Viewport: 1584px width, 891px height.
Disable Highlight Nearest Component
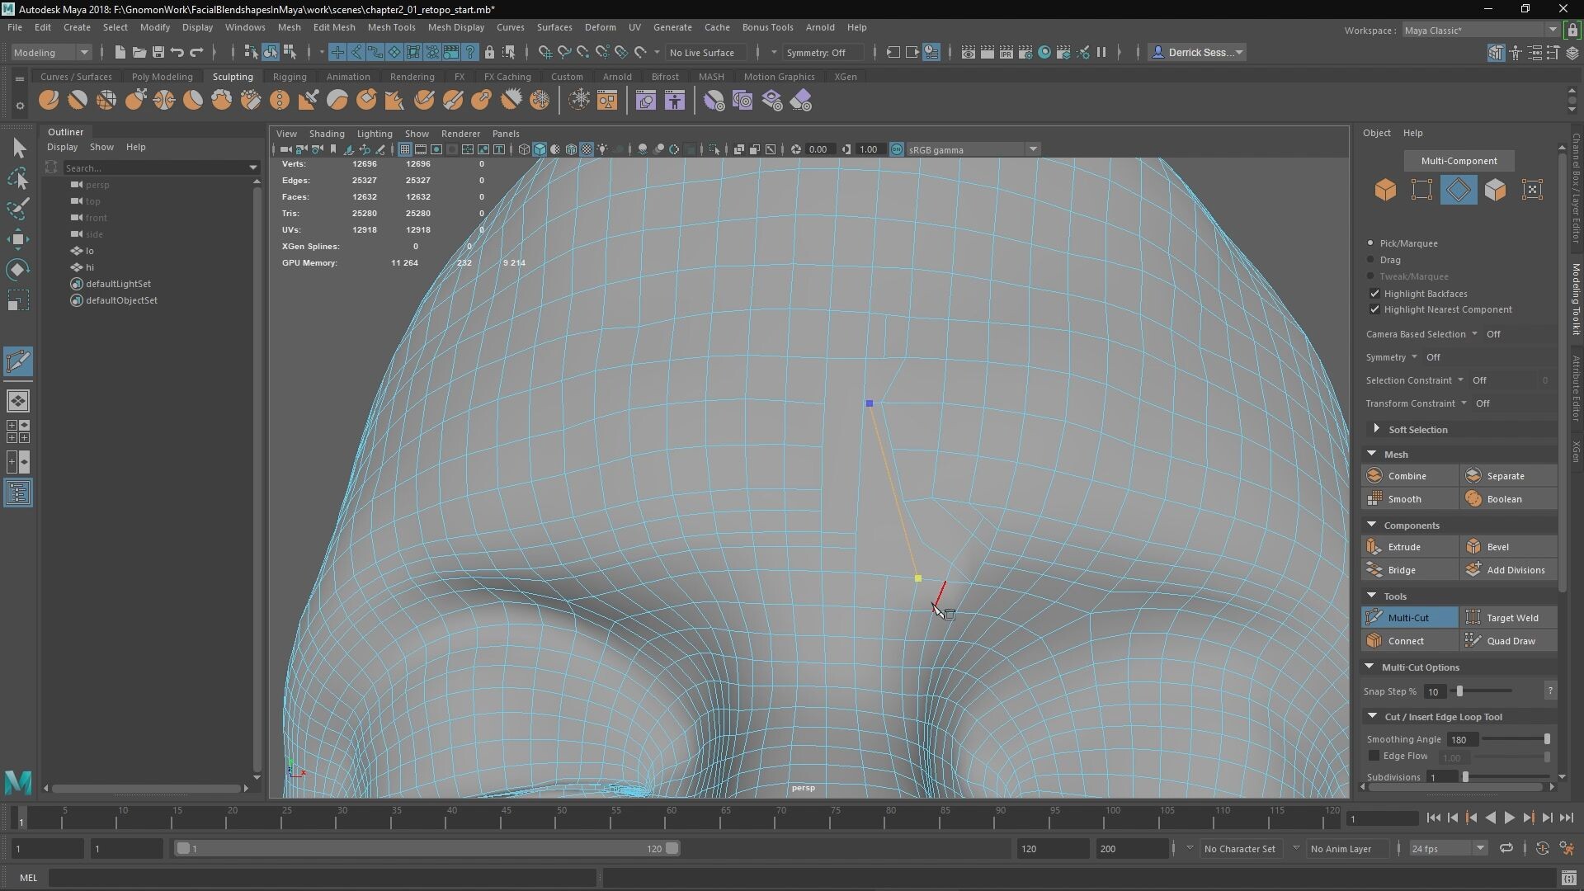tap(1374, 309)
